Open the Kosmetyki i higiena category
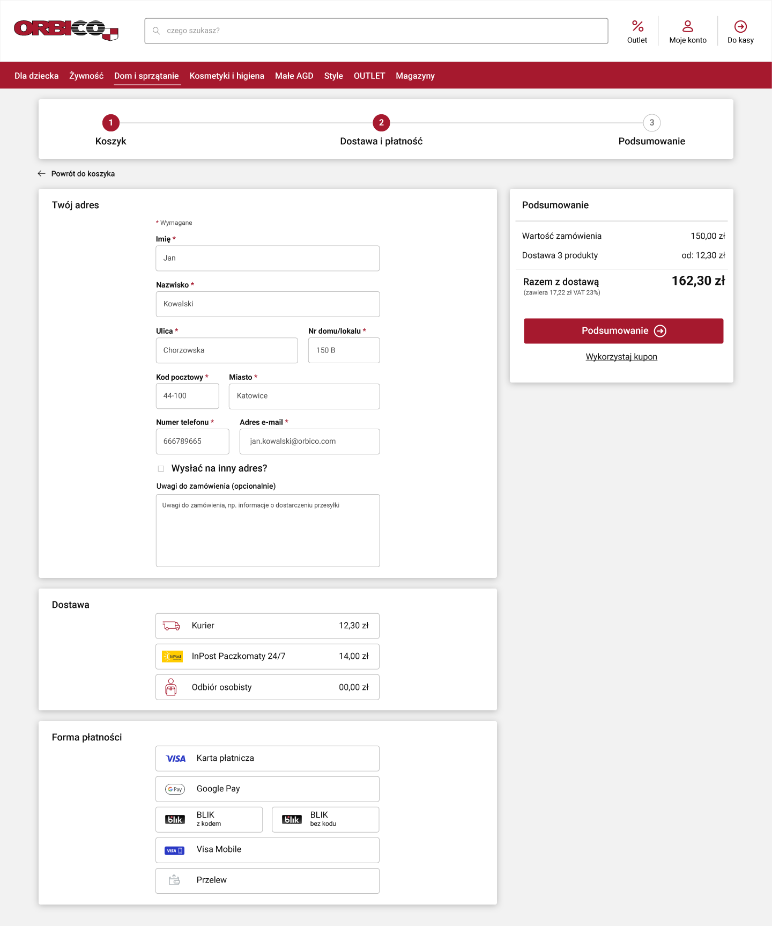Image resolution: width=772 pixels, height=926 pixels. (227, 76)
